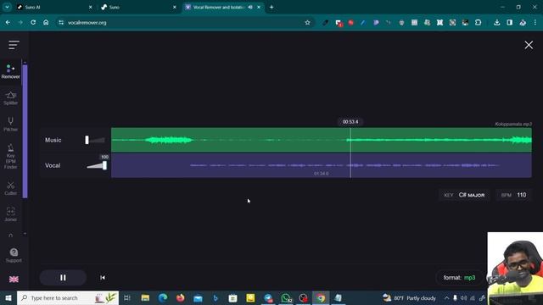
Task: Switch to the second Suno tab
Action: coord(138,7)
